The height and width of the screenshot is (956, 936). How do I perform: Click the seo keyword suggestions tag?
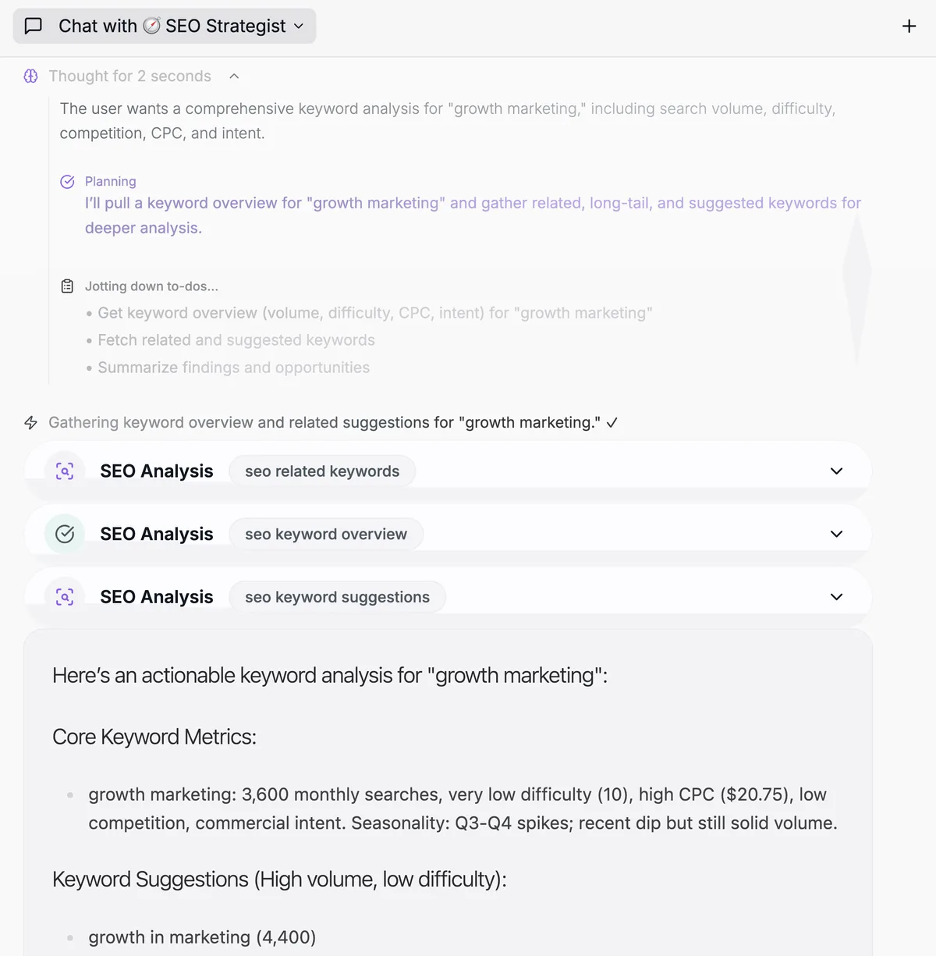click(x=337, y=597)
